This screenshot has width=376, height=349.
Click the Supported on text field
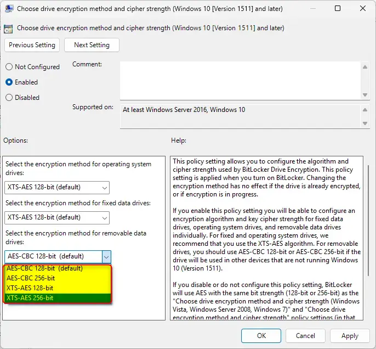pos(241,116)
